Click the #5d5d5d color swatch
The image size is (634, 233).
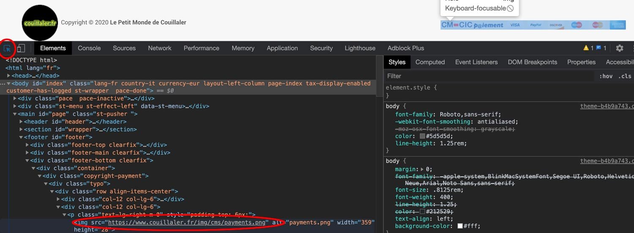(x=422, y=136)
